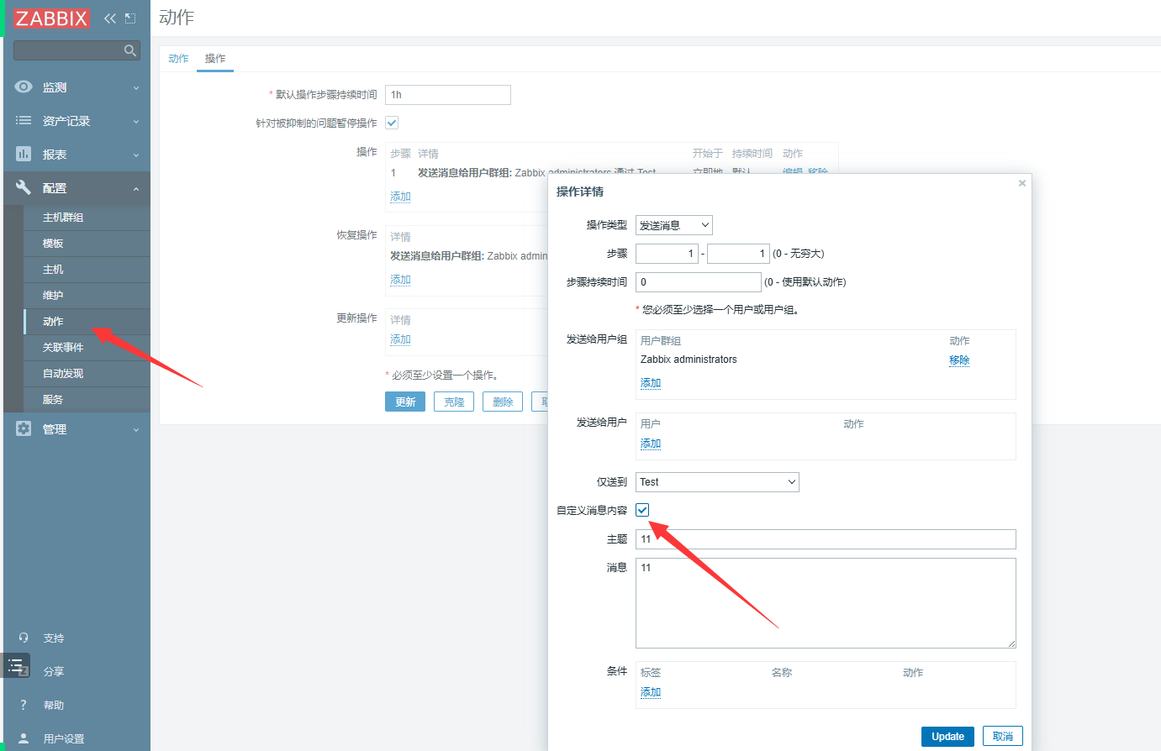The image size is (1161, 751).
Task: Uncheck 针对被抑制的问题暂停操作 checkbox
Action: (x=392, y=123)
